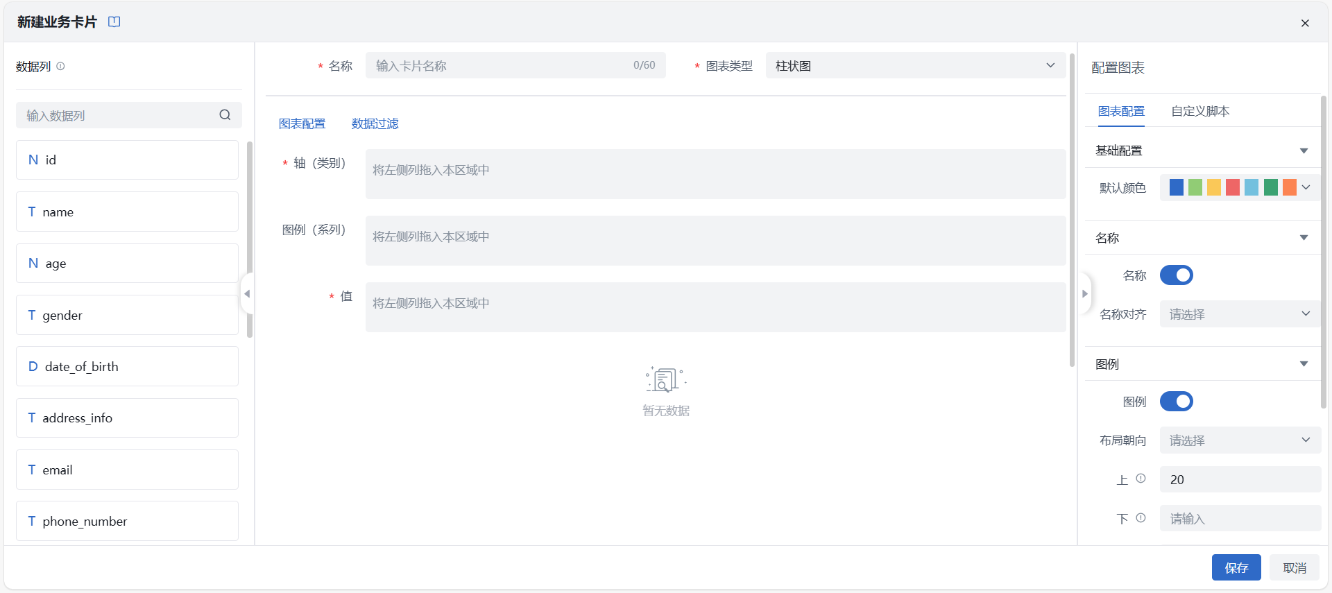This screenshot has height=593, width=1332.
Task: Focus the 上 margin field showing 20
Action: click(1240, 479)
